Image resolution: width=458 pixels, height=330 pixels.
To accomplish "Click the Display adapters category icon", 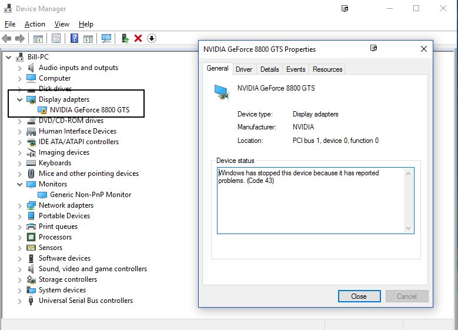I will [x=31, y=99].
